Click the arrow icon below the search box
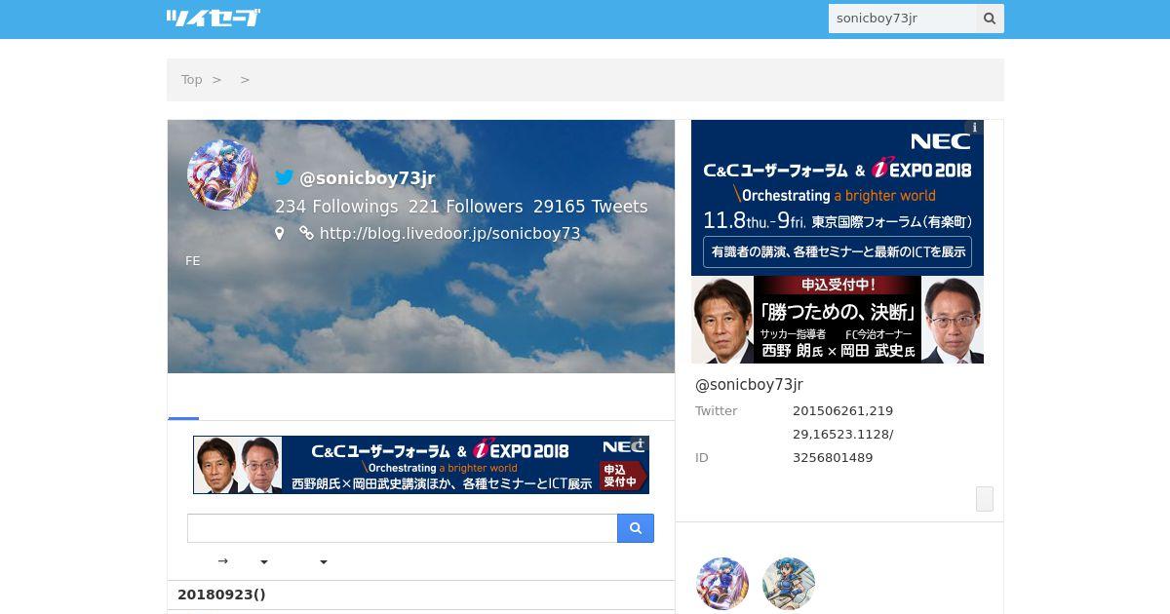The width and height of the screenshot is (1170, 614). click(222, 561)
